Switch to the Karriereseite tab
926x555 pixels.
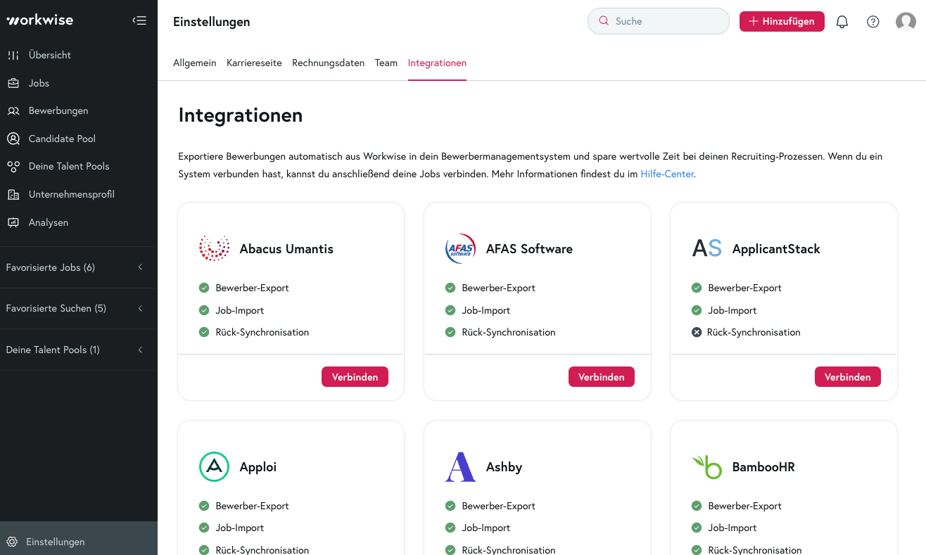254,63
